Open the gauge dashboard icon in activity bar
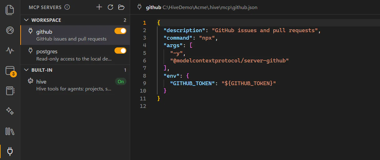Viewport: 380px width, 160px height. (x=10, y=30)
